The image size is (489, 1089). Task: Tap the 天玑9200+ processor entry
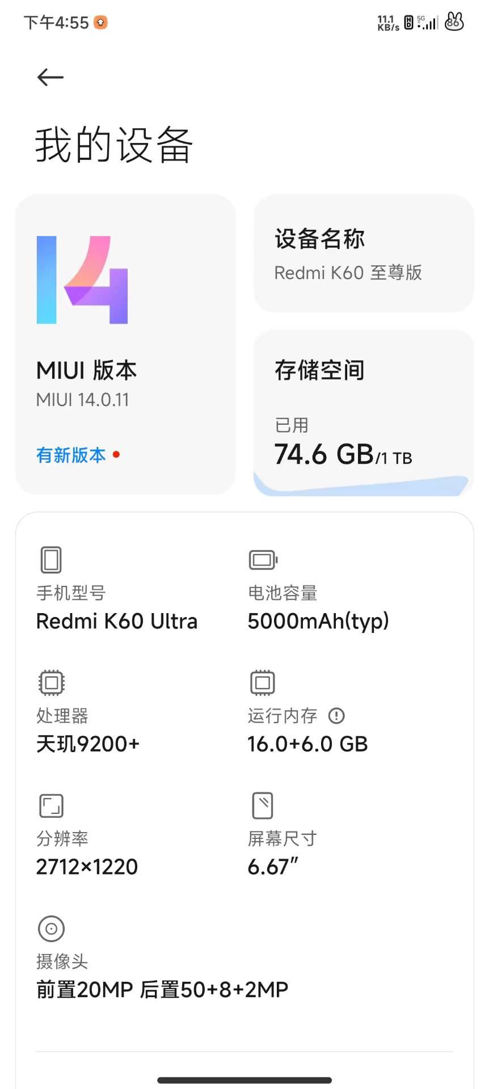tap(88, 744)
